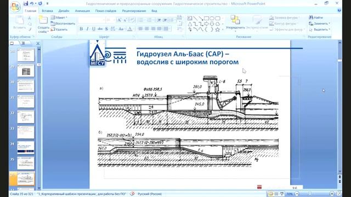Click the Упорядочить arrange button
351x197 pixels.
pos(235,24)
